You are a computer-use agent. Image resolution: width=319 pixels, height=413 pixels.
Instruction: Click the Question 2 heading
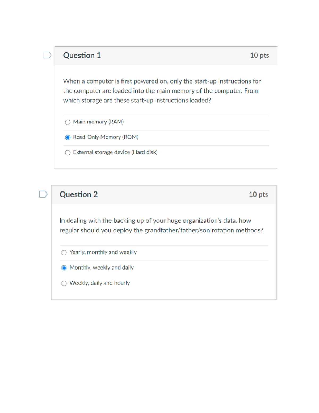tap(78, 194)
